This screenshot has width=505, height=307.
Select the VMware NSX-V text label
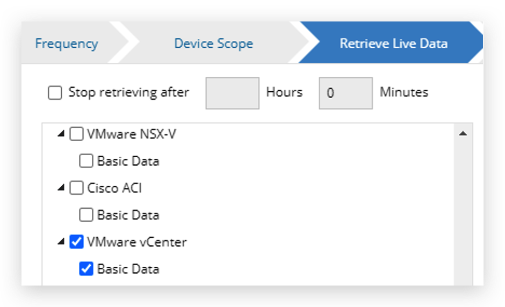point(131,134)
